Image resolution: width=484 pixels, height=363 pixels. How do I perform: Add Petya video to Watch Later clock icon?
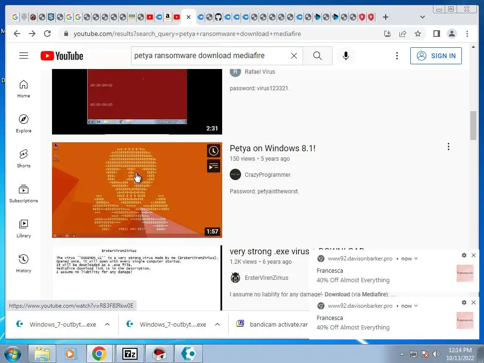coord(213,151)
